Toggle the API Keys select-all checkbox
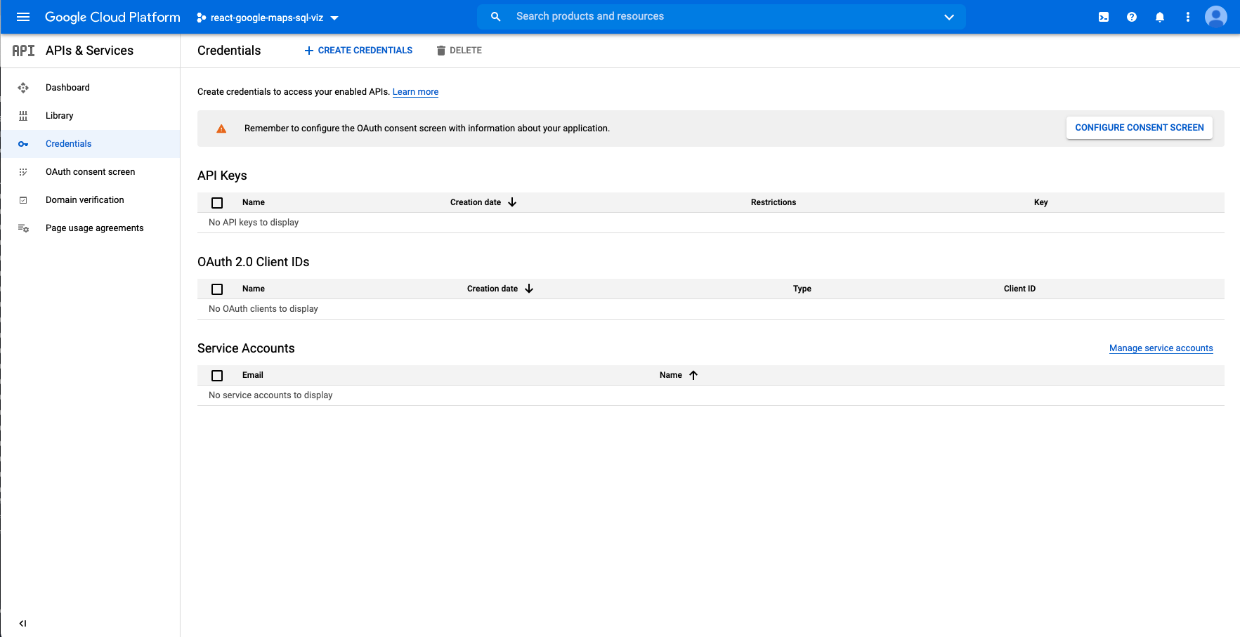The width and height of the screenshot is (1240, 637). (217, 203)
